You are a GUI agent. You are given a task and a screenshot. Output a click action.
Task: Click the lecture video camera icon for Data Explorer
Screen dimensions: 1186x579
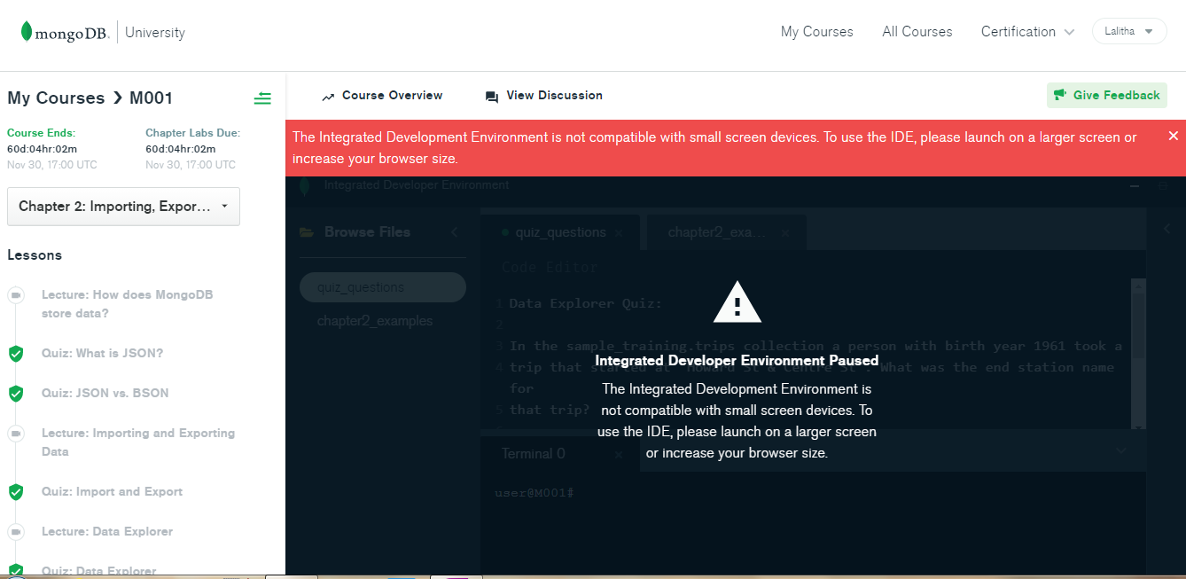coord(16,531)
